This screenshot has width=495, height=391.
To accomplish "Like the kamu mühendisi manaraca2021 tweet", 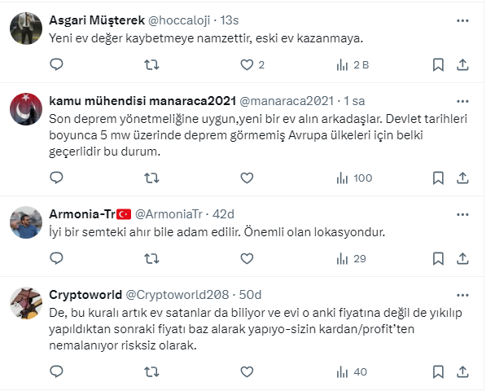I will pos(247,178).
